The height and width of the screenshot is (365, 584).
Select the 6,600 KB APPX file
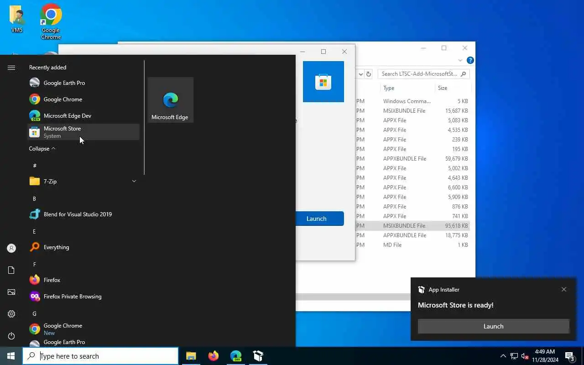412,188
